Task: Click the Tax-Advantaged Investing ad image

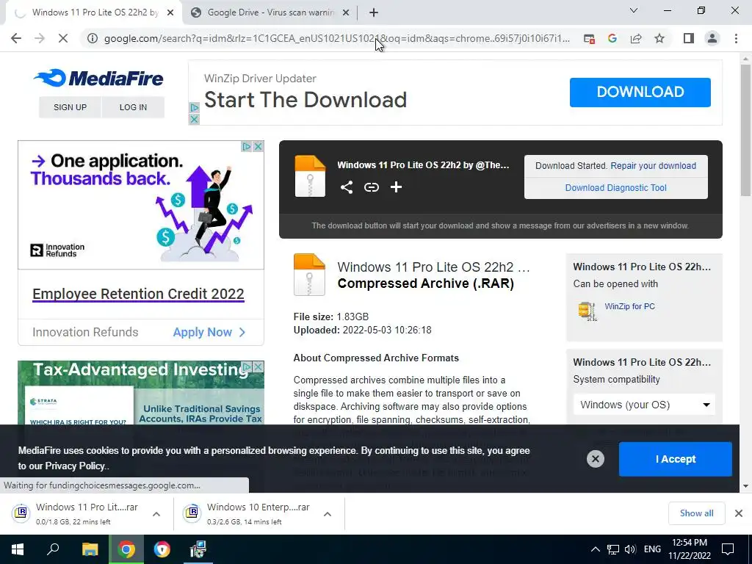Action: coord(141,392)
